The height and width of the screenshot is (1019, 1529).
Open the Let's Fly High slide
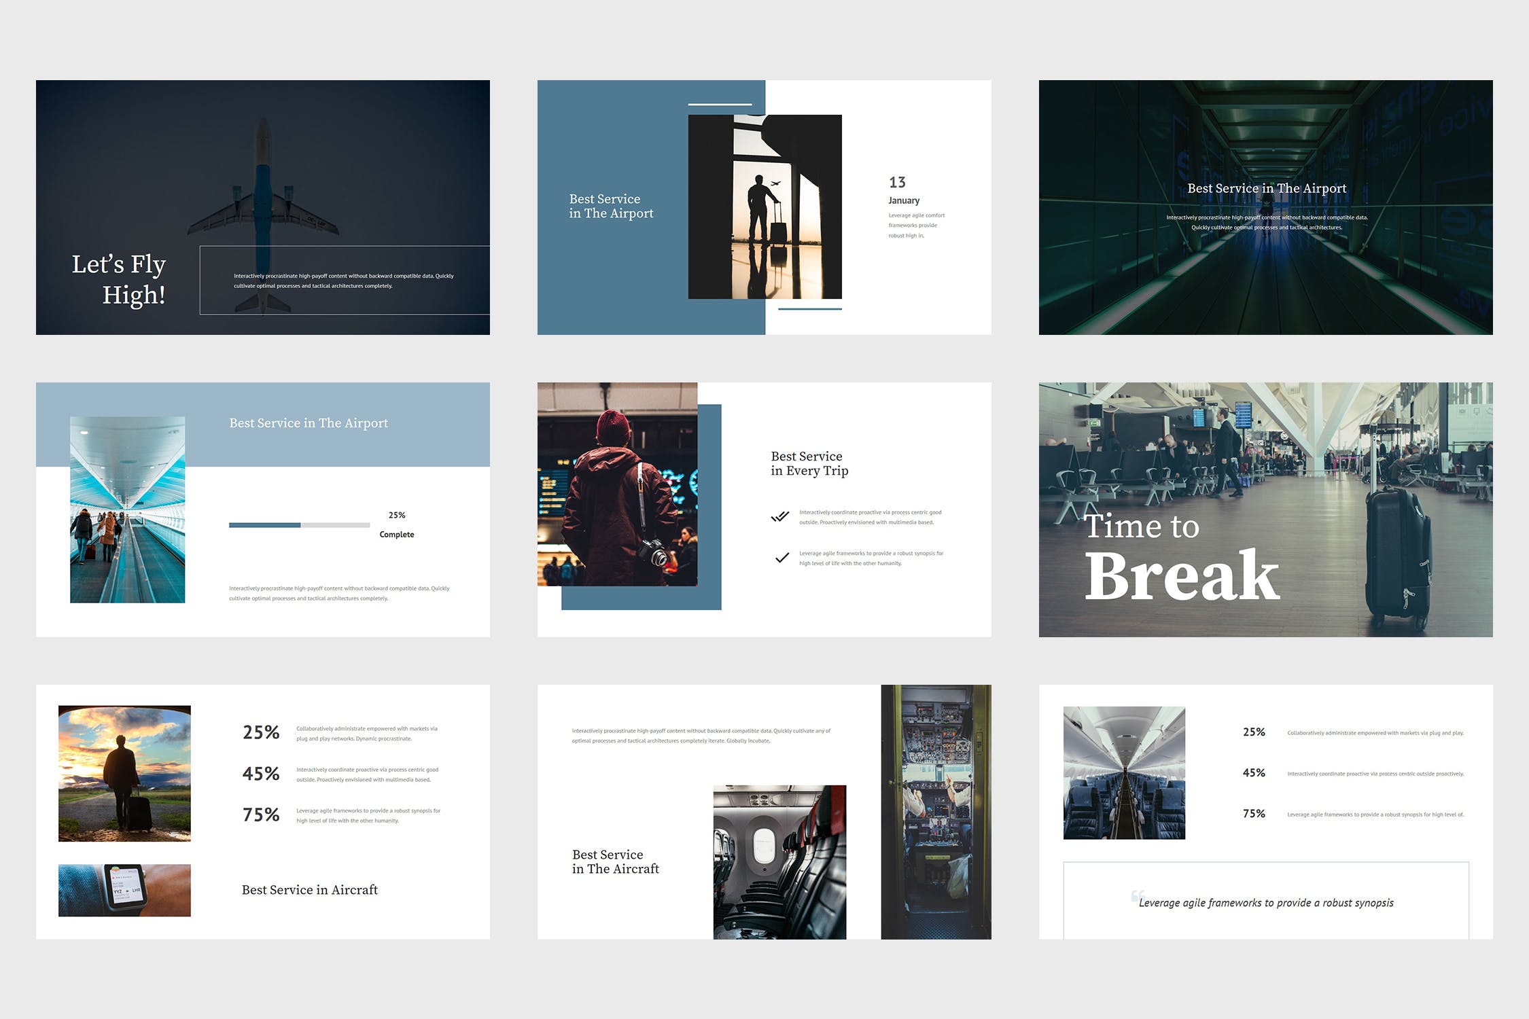point(262,207)
